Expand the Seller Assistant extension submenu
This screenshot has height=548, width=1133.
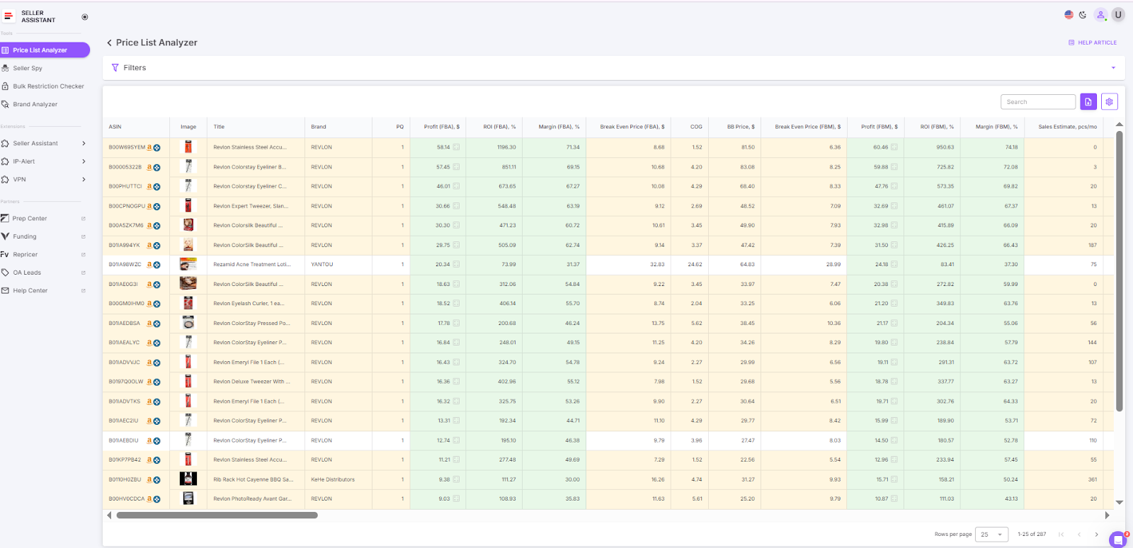coord(84,144)
